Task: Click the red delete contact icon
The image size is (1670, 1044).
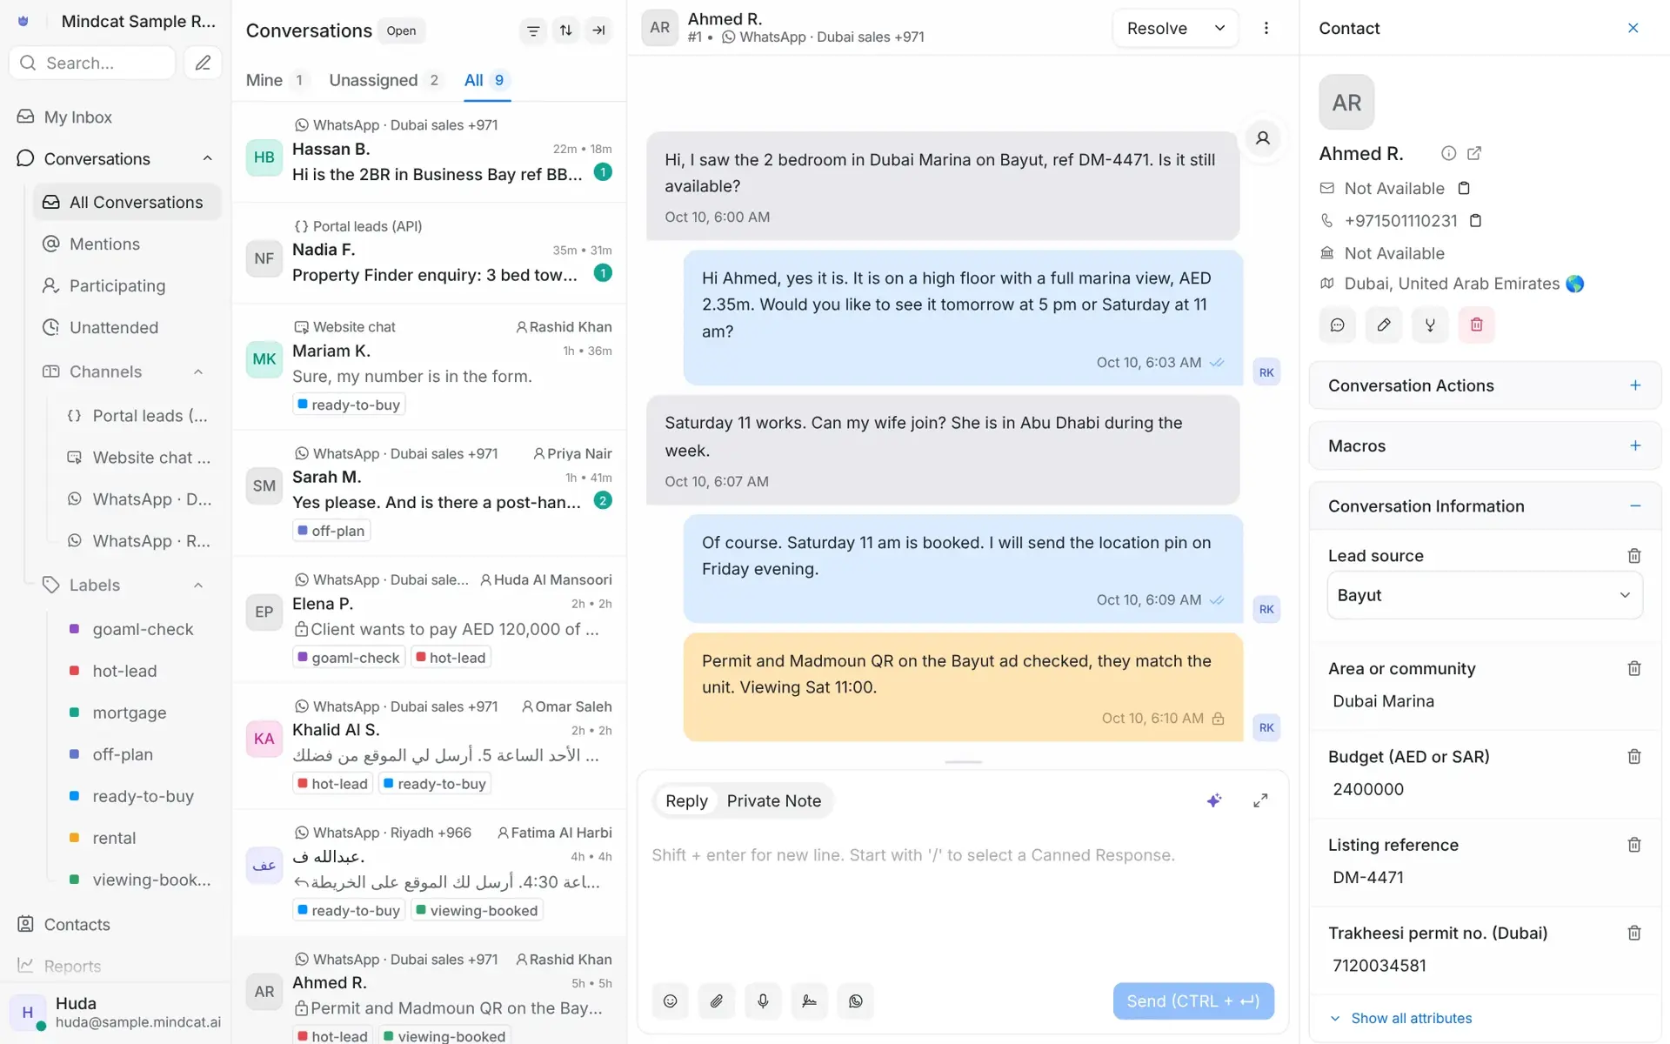Action: pos(1476,325)
